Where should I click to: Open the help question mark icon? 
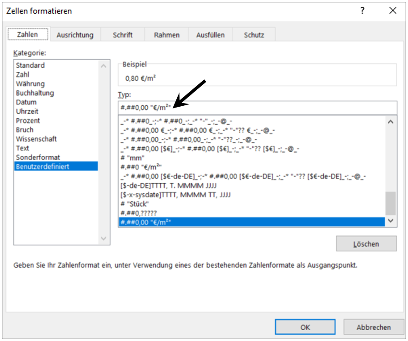click(x=362, y=11)
